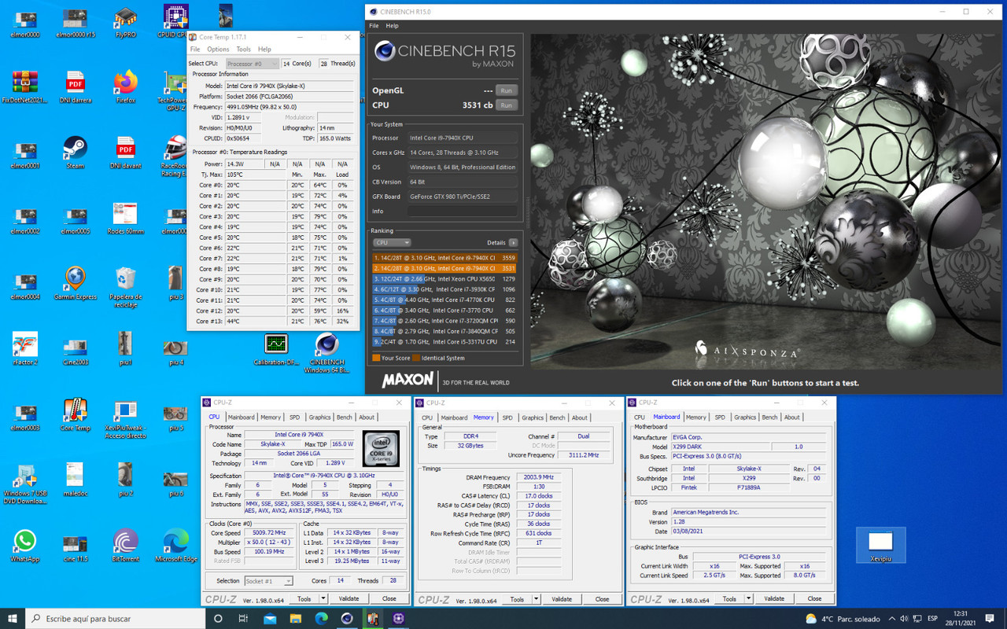The image size is (1007, 629).
Task: Open Core Temp Options menu
Action: tap(218, 49)
